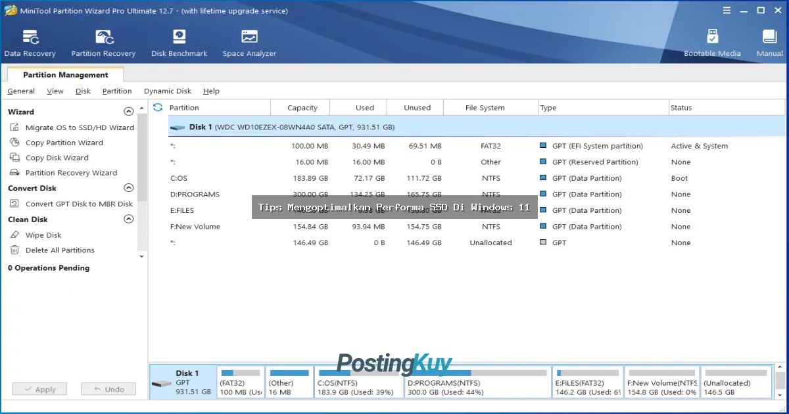Launch Partition Recovery from toolbar
789x414 pixels.
coord(103,43)
